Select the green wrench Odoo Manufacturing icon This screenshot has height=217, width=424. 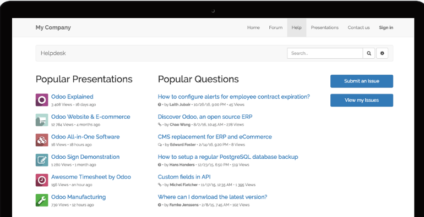click(42, 201)
